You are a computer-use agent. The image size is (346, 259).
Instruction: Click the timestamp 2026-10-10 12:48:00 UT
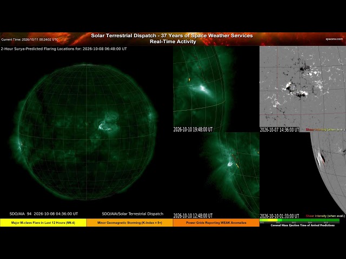(x=193, y=216)
